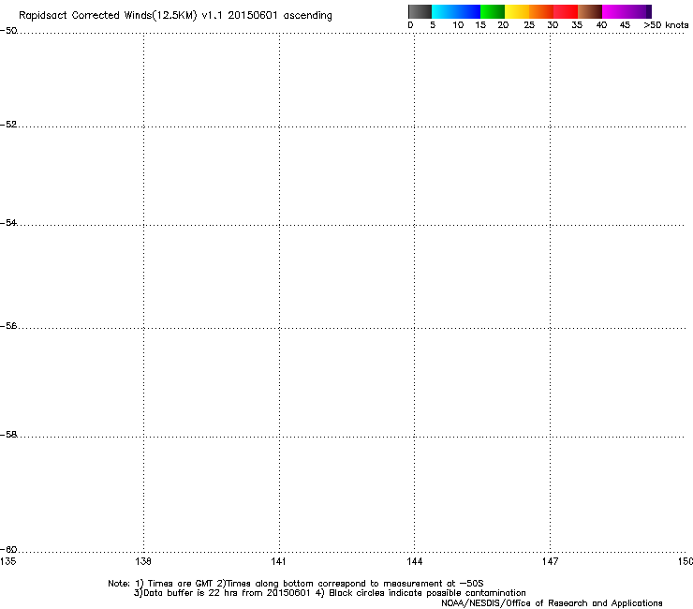Click the '-50' latitude axis label
Screen dimensions: 693x609
[x=8, y=31]
